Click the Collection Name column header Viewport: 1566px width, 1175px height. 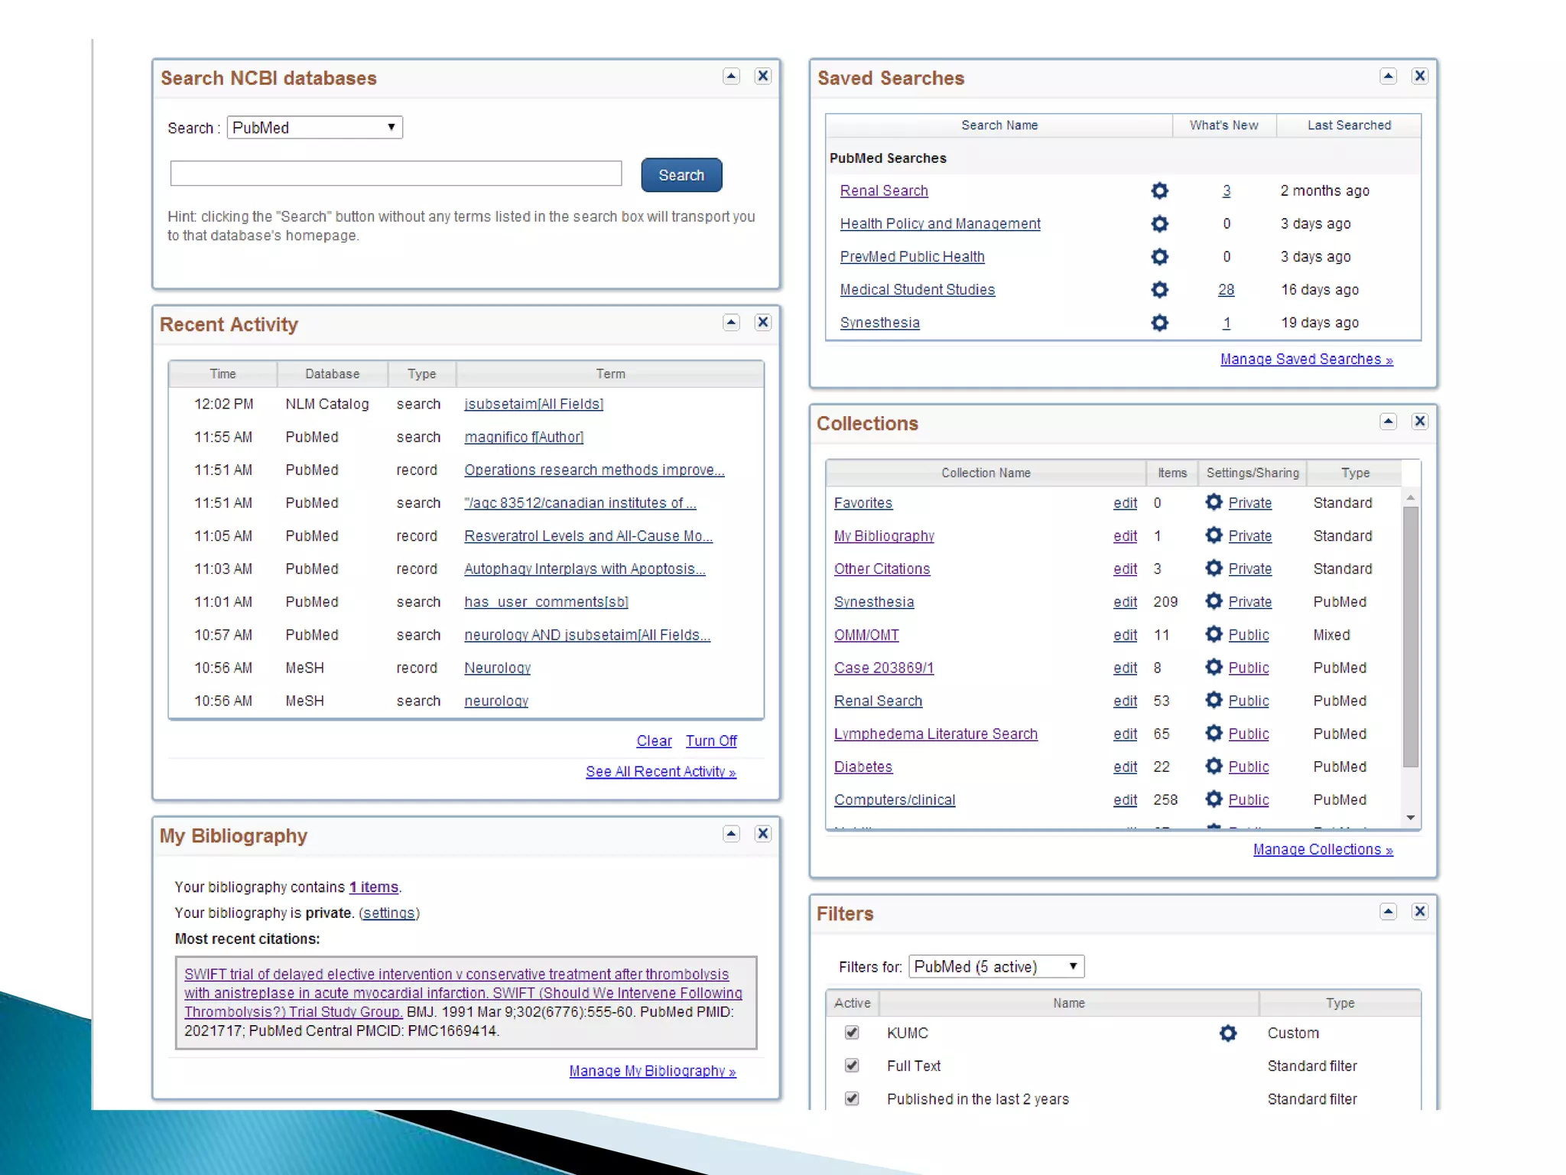(x=985, y=473)
